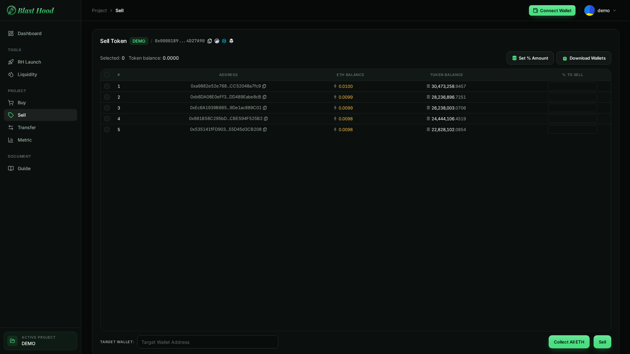This screenshot has height=354, width=630.
Task: Select wallet row 1 checkbox
Action: [x=107, y=86]
